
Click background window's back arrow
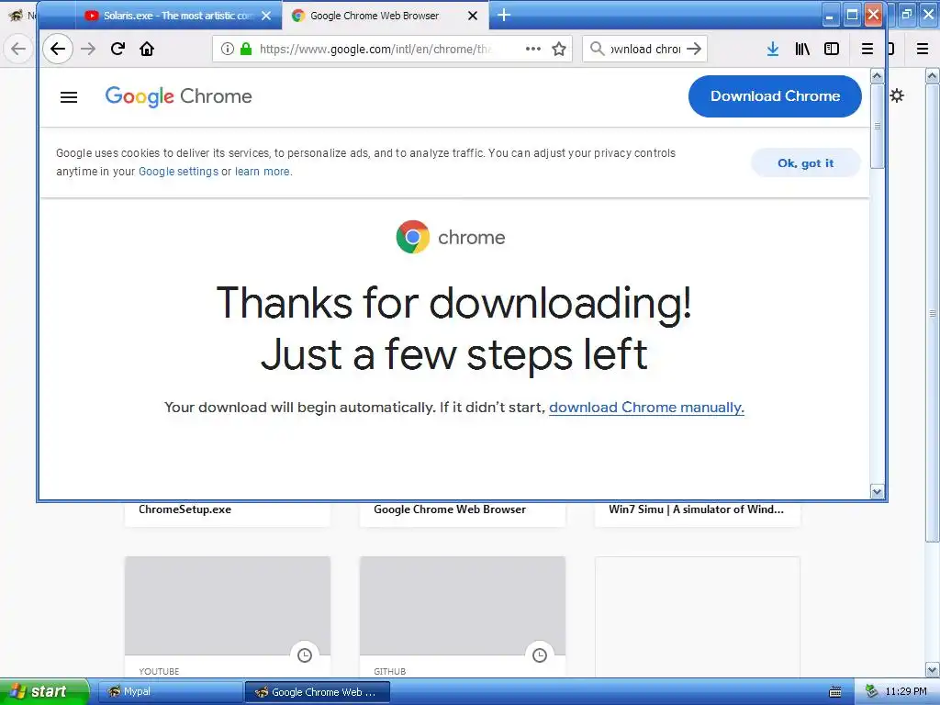(18, 49)
